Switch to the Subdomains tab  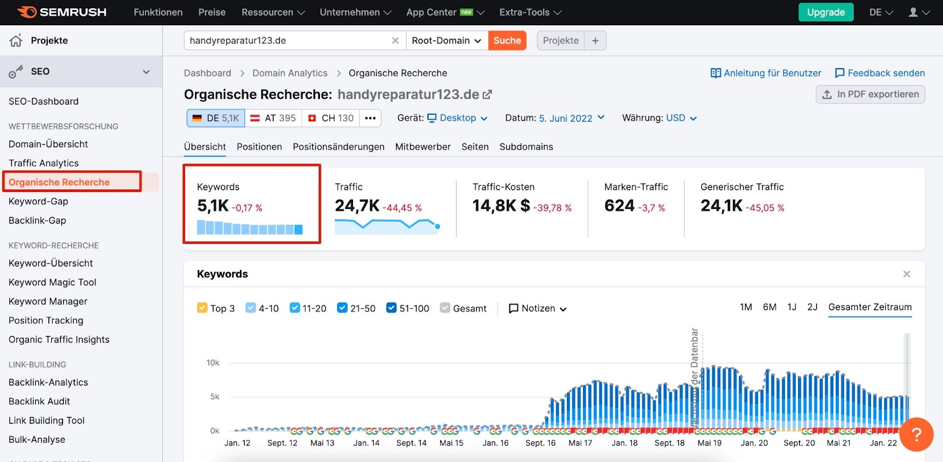coord(526,147)
